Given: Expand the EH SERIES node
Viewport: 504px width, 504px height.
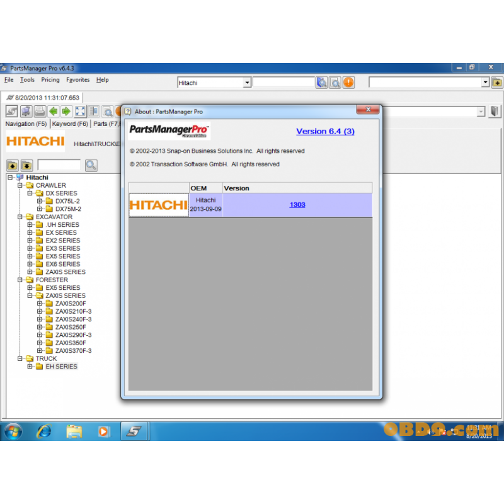Looking at the screenshot, I should tap(30, 367).
